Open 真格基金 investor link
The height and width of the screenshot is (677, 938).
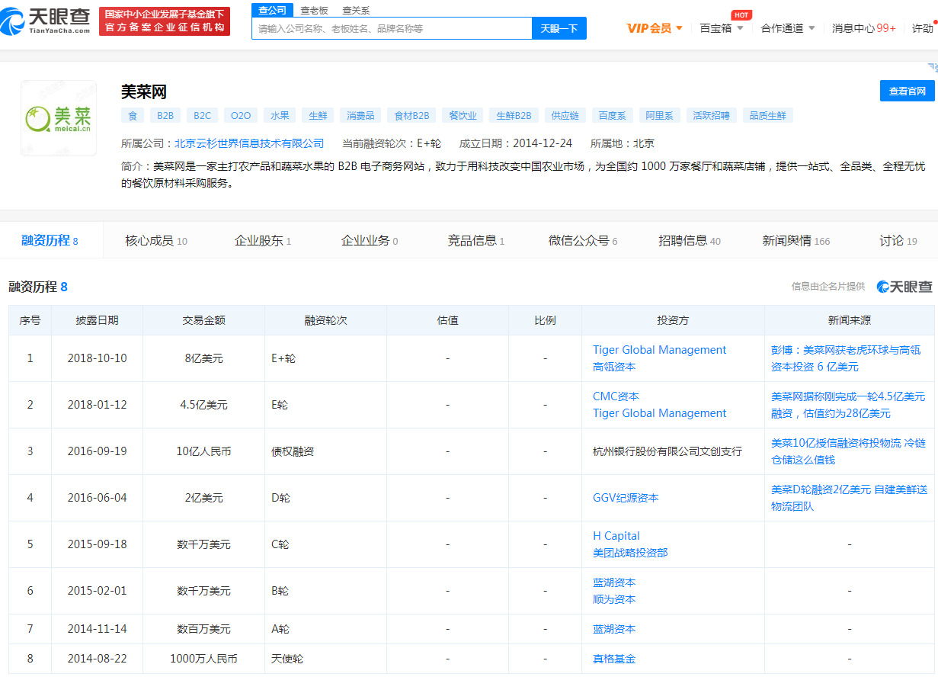point(614,659)
